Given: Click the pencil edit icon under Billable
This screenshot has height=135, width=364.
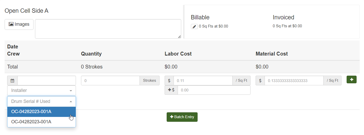Looking at the screenshot, I should tap(194, 26).
